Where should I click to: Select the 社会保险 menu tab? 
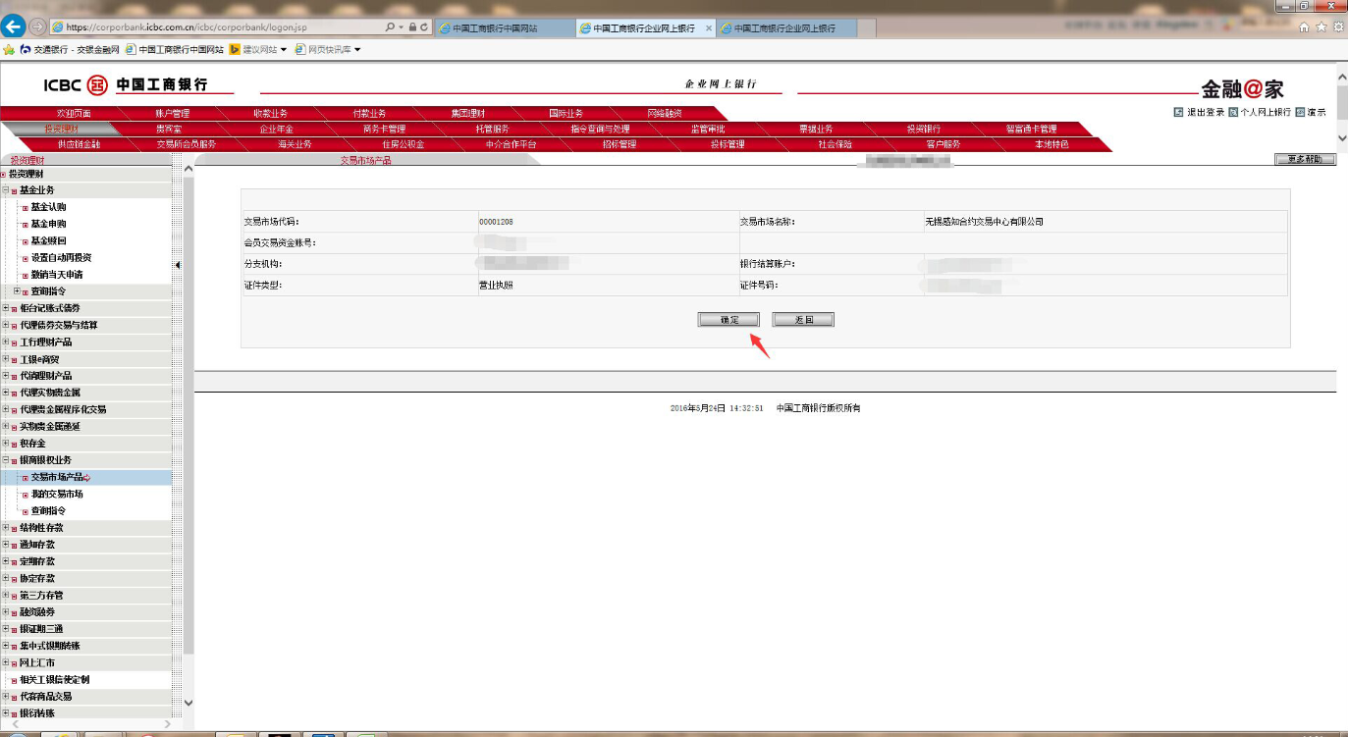(x=835, y=144)
